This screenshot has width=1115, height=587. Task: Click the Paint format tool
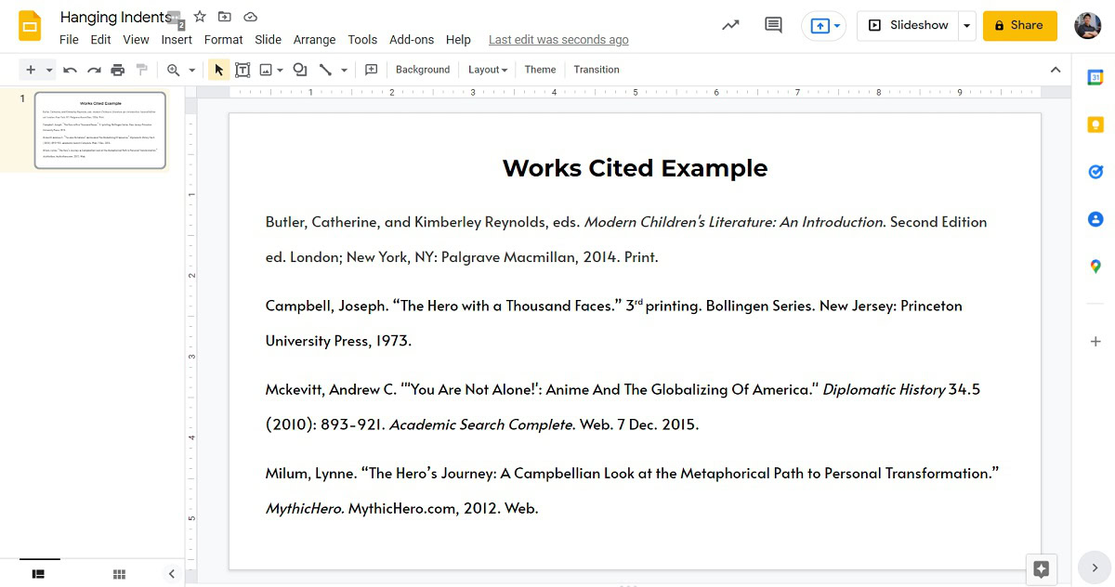pos(141,70)
